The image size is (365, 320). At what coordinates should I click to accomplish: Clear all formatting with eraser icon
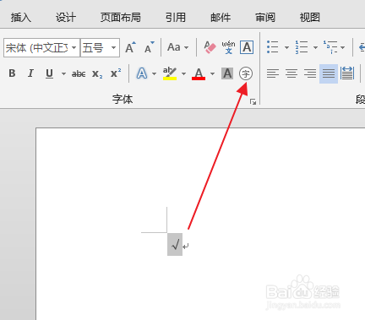(x=210, y=47)
